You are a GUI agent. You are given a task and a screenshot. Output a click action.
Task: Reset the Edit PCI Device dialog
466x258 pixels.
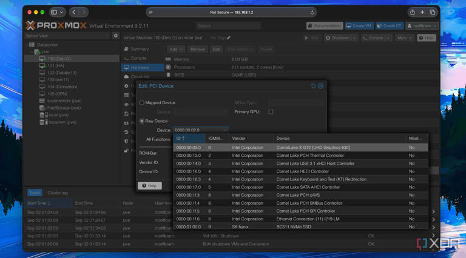tap(313, 86)
